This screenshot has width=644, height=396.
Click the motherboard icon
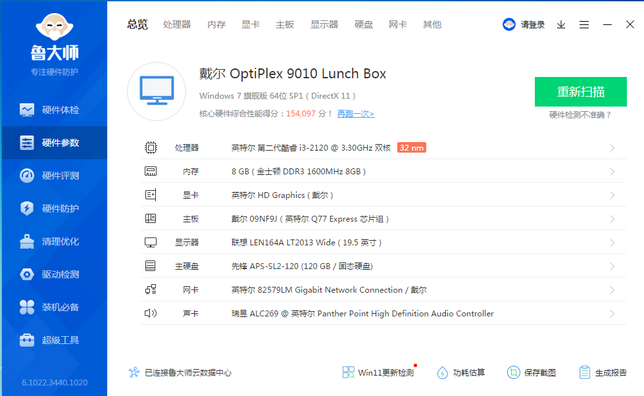point(151,218)
